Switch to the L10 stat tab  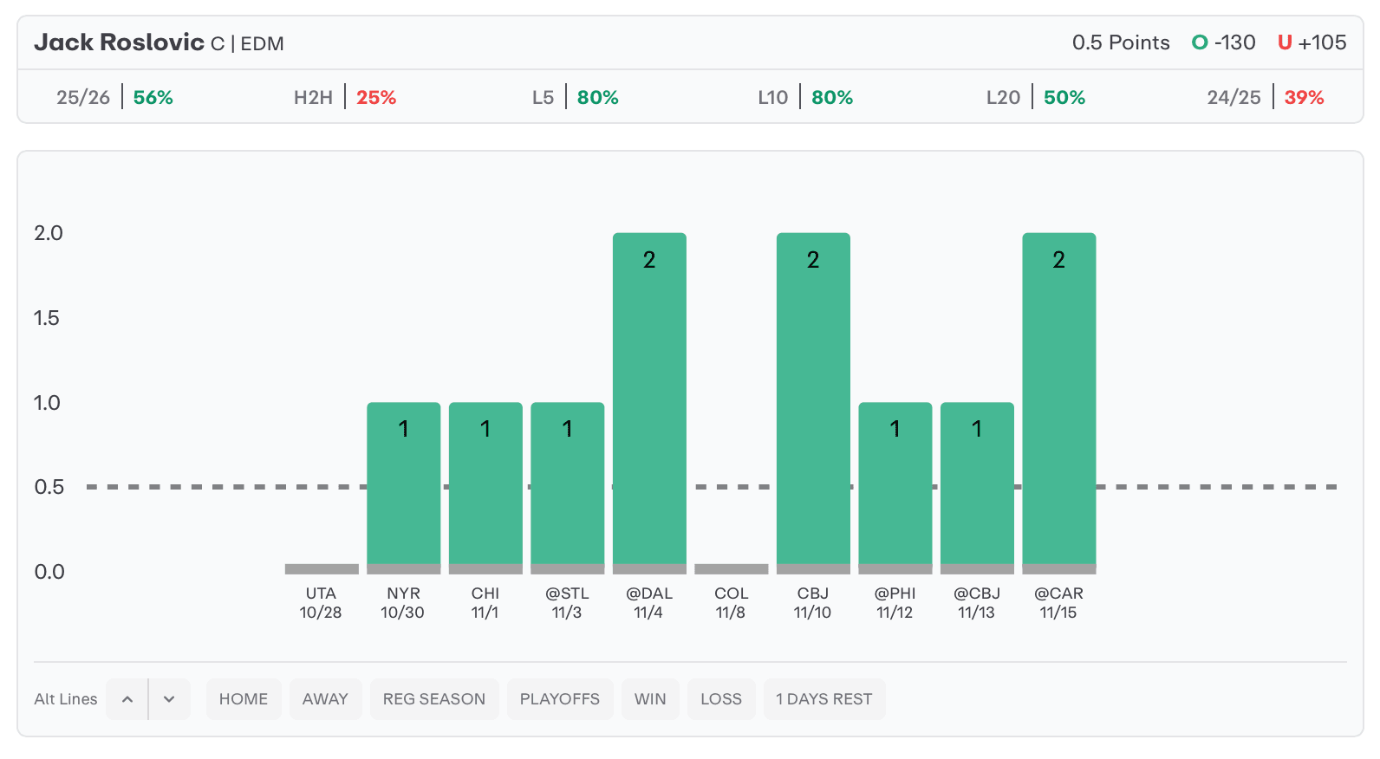(x=805, y=97)
